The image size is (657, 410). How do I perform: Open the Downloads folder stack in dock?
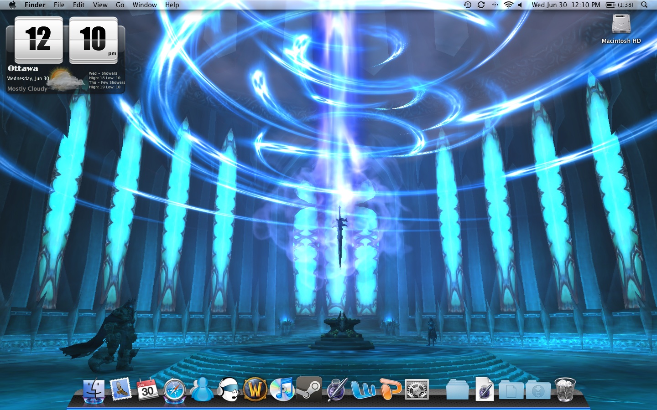[x=538, y=390]
